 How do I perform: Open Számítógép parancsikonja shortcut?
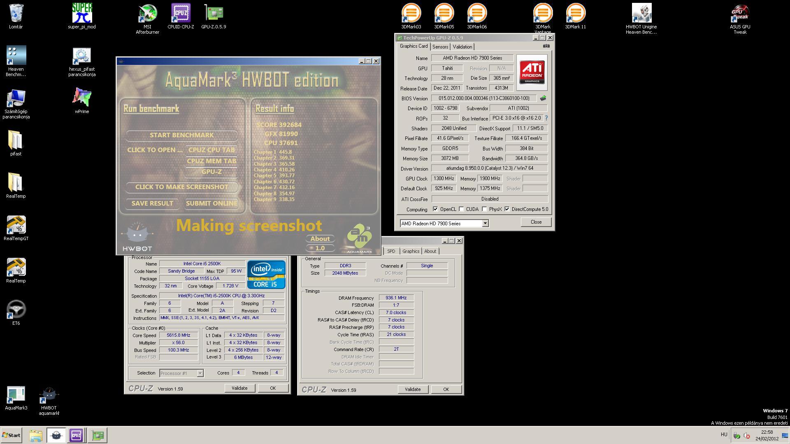16,104
